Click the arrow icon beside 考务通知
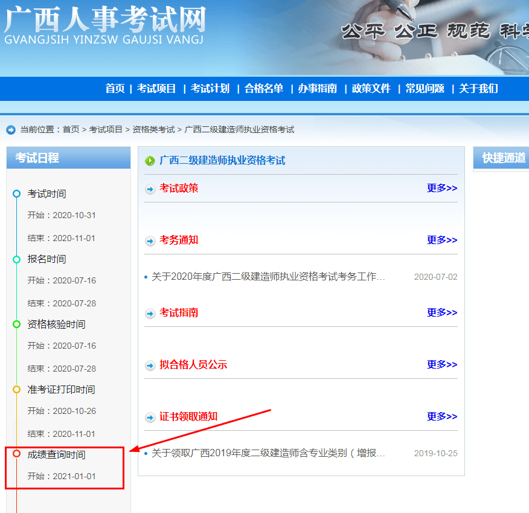 coord(149,240)
